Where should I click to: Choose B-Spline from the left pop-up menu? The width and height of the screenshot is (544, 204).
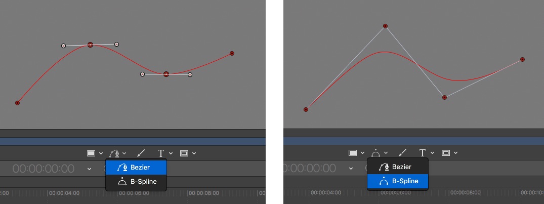(136, 182)
